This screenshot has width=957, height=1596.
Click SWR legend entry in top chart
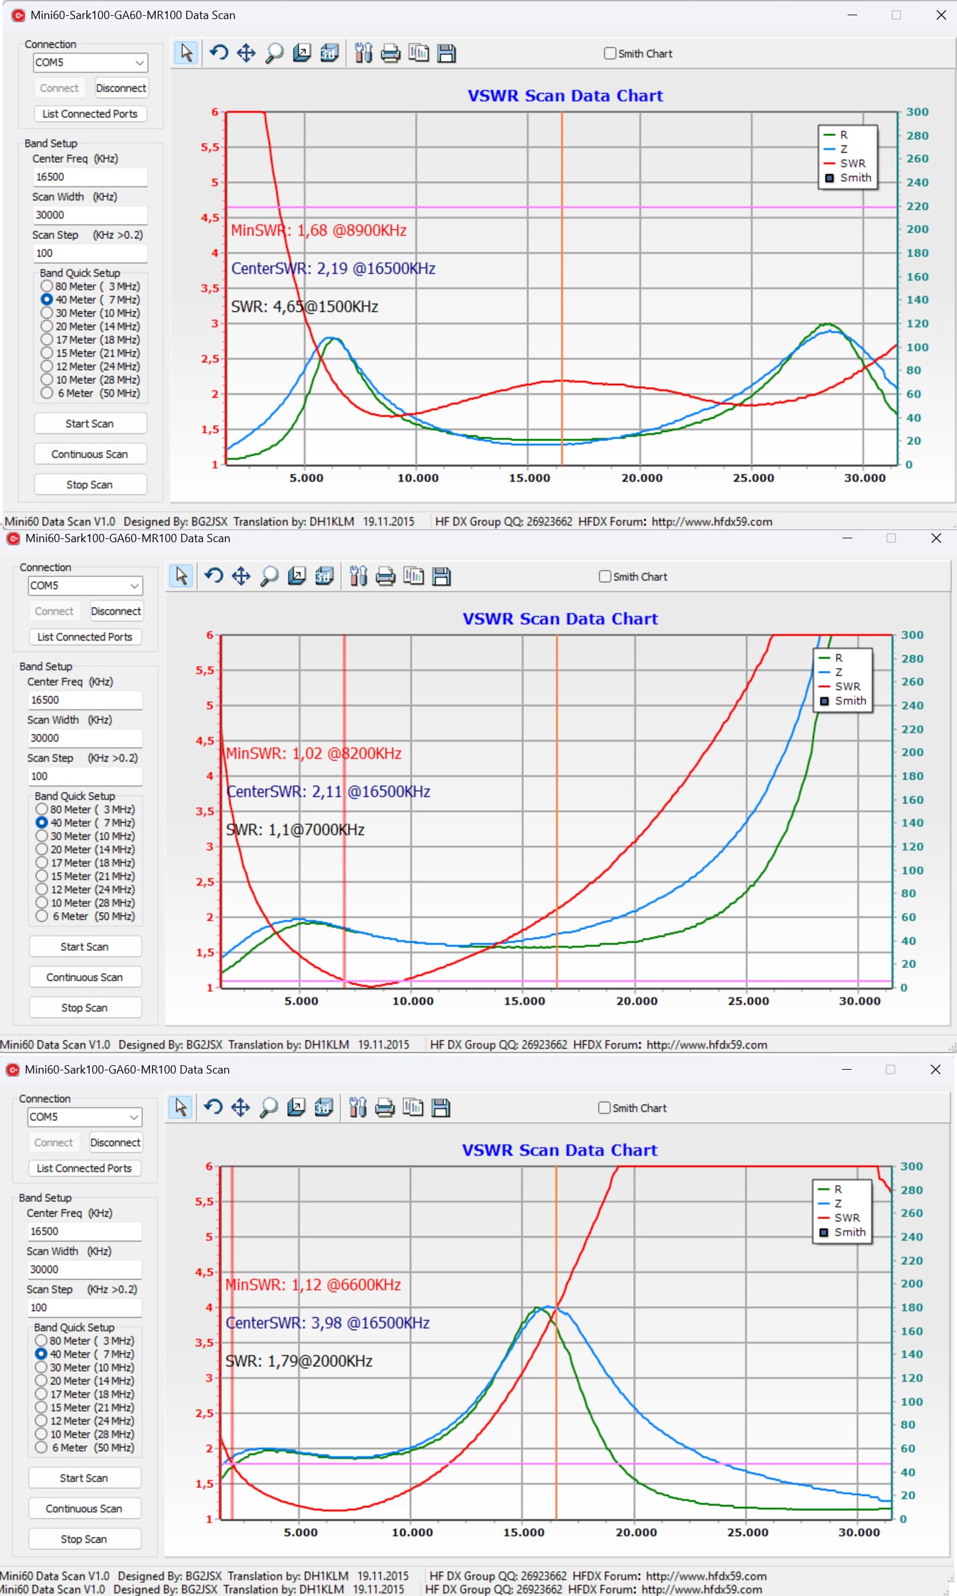[x=852, y=163]
